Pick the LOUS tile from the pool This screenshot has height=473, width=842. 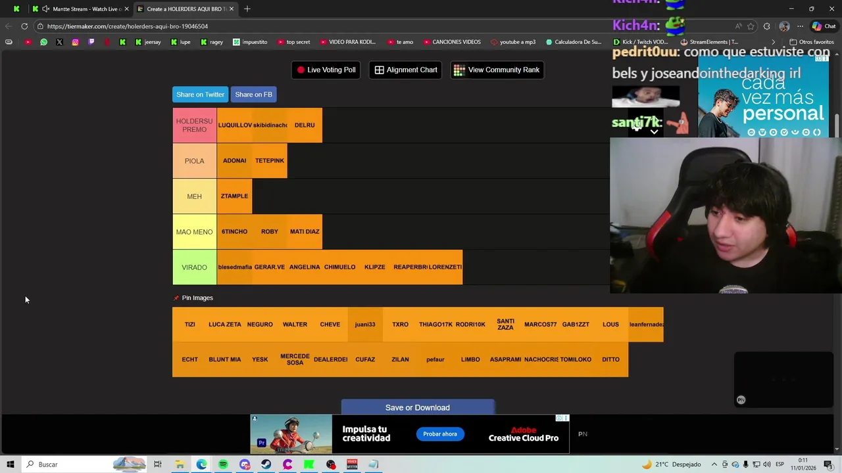point(610,325)
